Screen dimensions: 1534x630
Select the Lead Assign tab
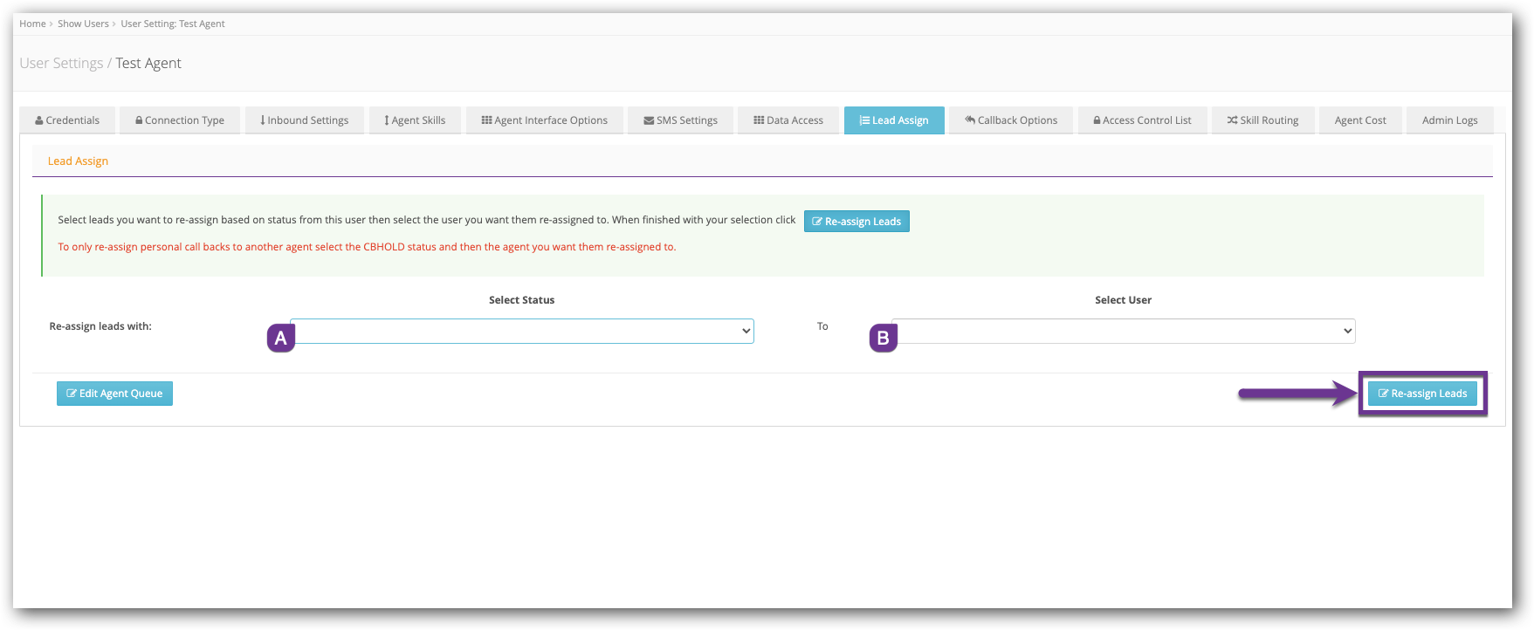coord(894,120)
